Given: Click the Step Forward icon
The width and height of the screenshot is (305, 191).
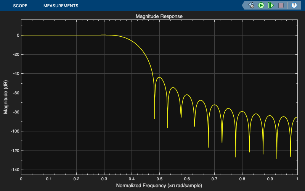Looking at the screenshot, I should (x=271, y=5).
